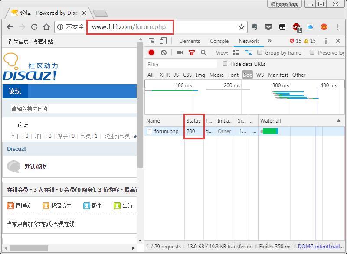Show more DevTools tabs with the chevron
This screenshot has width=347, height=254.
269,41
